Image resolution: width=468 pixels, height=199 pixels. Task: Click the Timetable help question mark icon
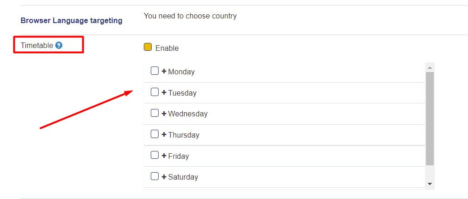pyautogui.click(x=59, y=46)
